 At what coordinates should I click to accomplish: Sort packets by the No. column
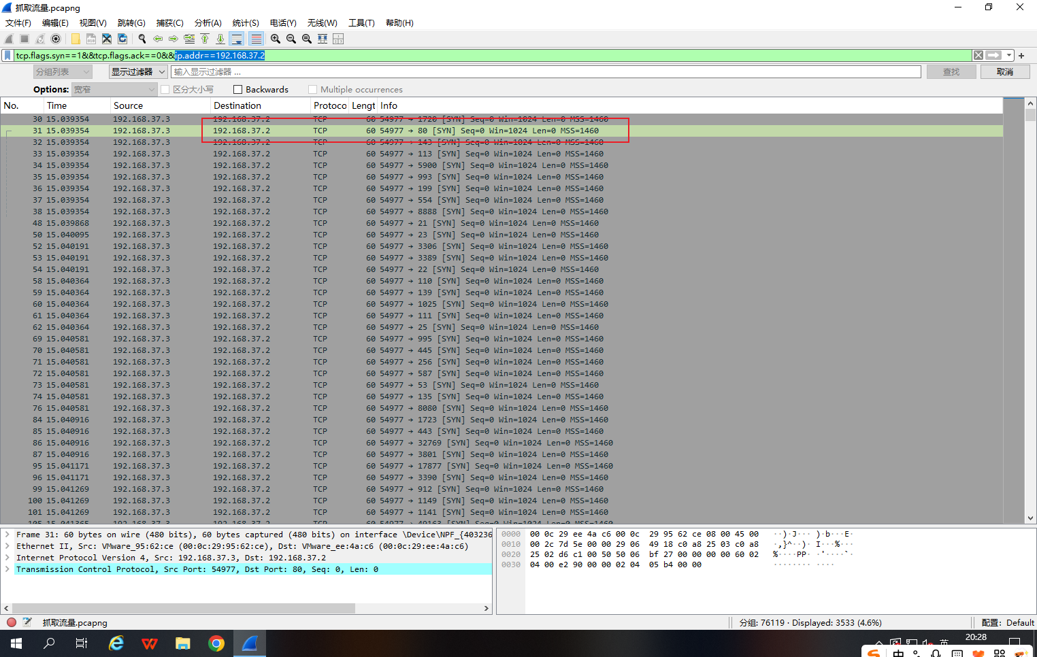22,105
